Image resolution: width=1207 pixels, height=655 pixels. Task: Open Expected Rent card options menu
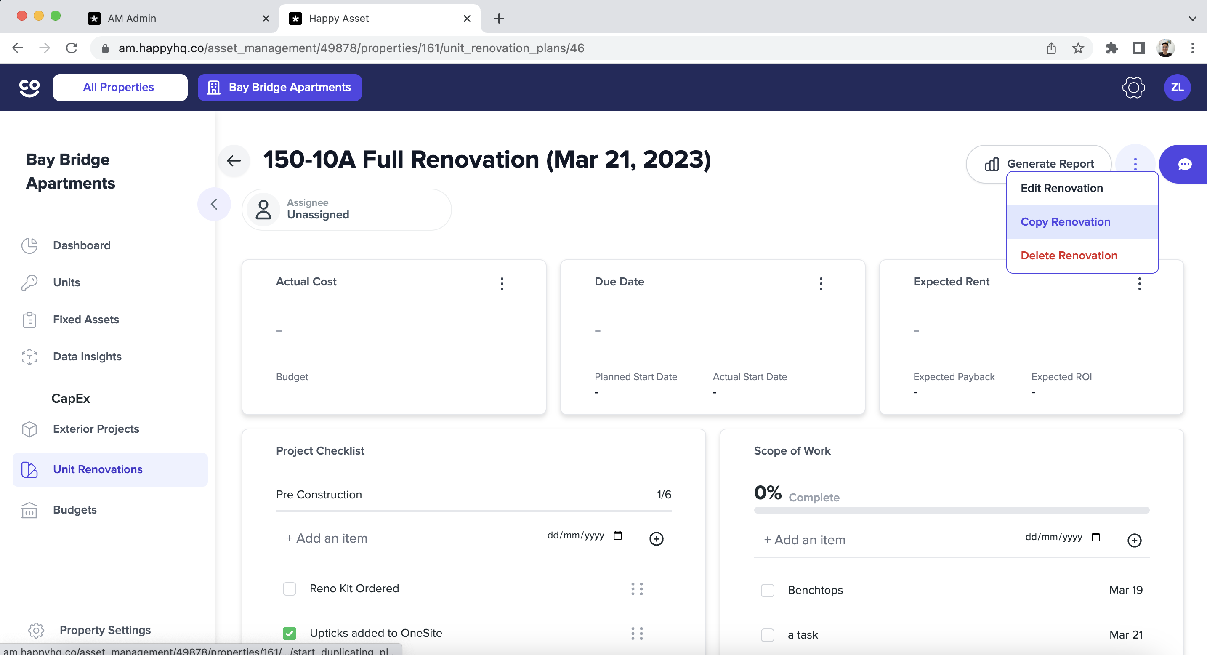coord(1140,283)
